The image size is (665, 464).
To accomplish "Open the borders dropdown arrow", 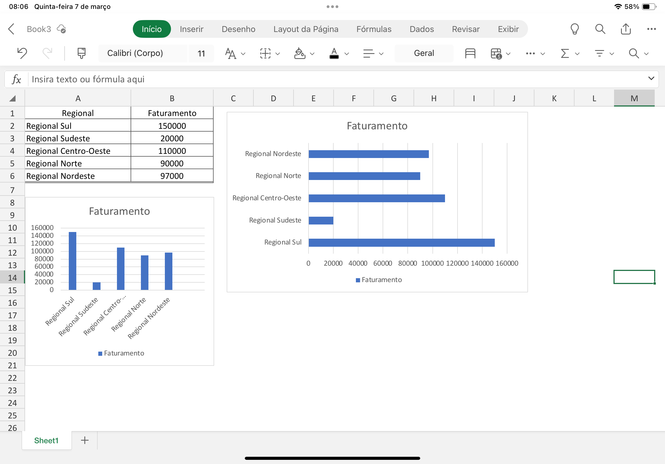I will [x=277, y=53].
